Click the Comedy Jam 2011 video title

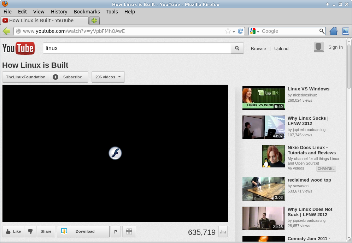click(309, 238)
